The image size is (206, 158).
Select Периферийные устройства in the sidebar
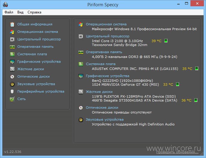click(x=41, y=91)
